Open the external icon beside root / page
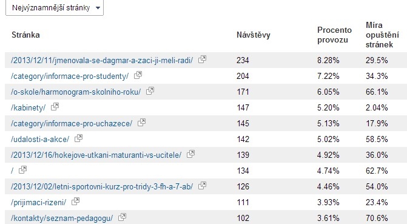The width and height of the screenshot is (407, 224). pos(22,170)
